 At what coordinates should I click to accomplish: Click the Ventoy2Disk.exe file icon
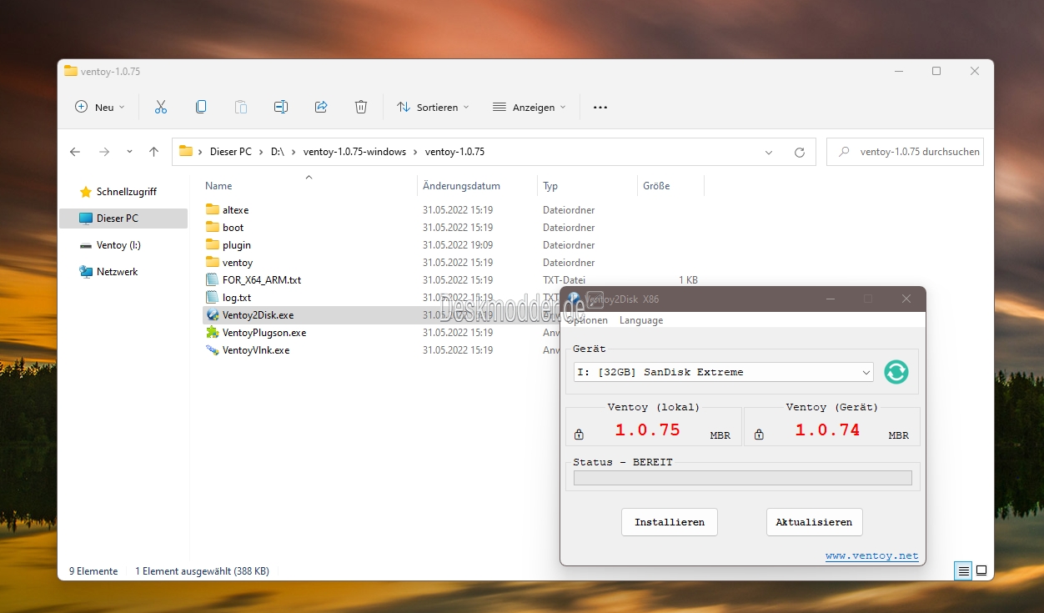click(x=212, y=315)
